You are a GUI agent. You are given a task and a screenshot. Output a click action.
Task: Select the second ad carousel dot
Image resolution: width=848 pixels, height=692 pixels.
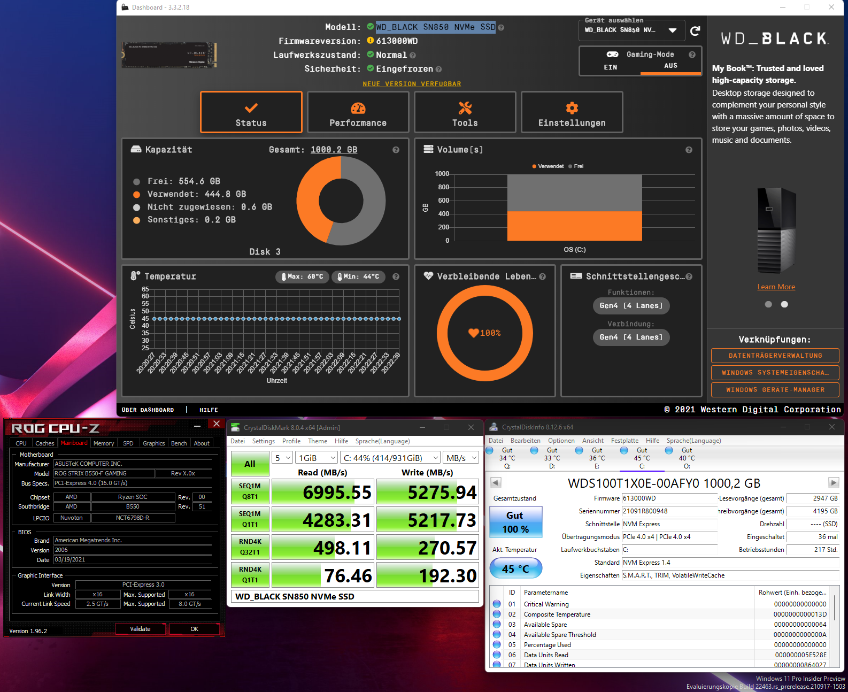[784, 304]
